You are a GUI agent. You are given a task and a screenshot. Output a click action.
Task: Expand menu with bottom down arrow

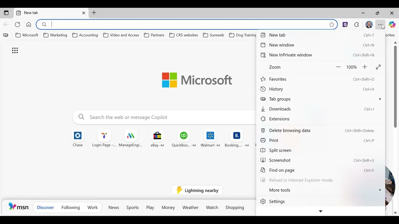(x=320, y=211)
